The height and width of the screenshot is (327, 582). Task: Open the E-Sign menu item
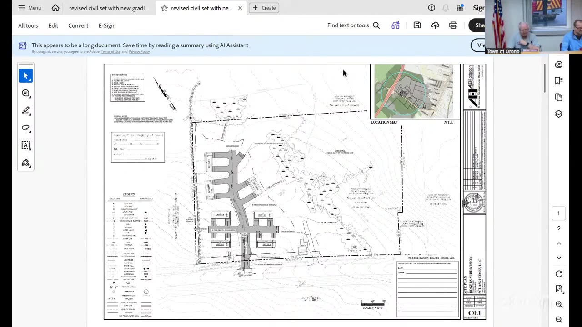point(106,25)
